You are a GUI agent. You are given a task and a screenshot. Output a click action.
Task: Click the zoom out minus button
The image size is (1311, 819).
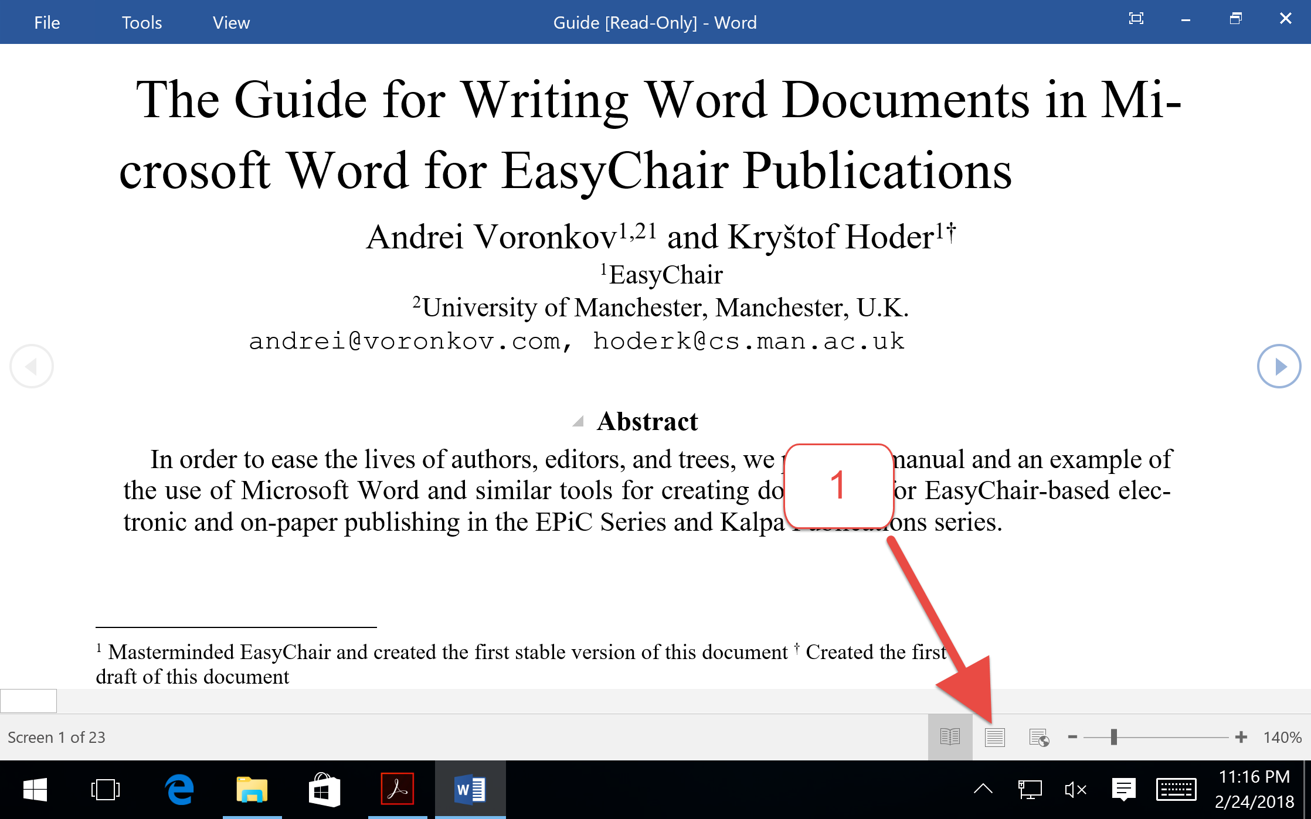(1072, 737)
